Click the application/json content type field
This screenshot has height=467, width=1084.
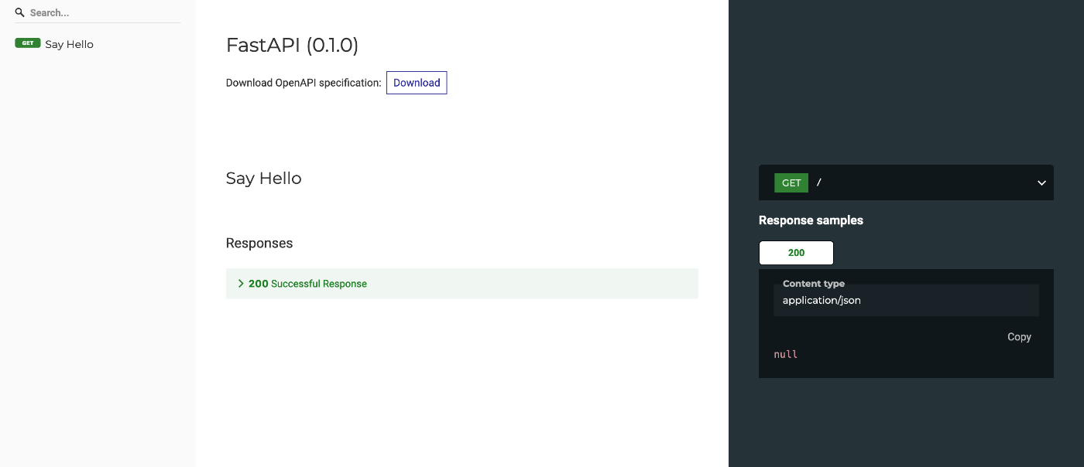coord(906,300)
